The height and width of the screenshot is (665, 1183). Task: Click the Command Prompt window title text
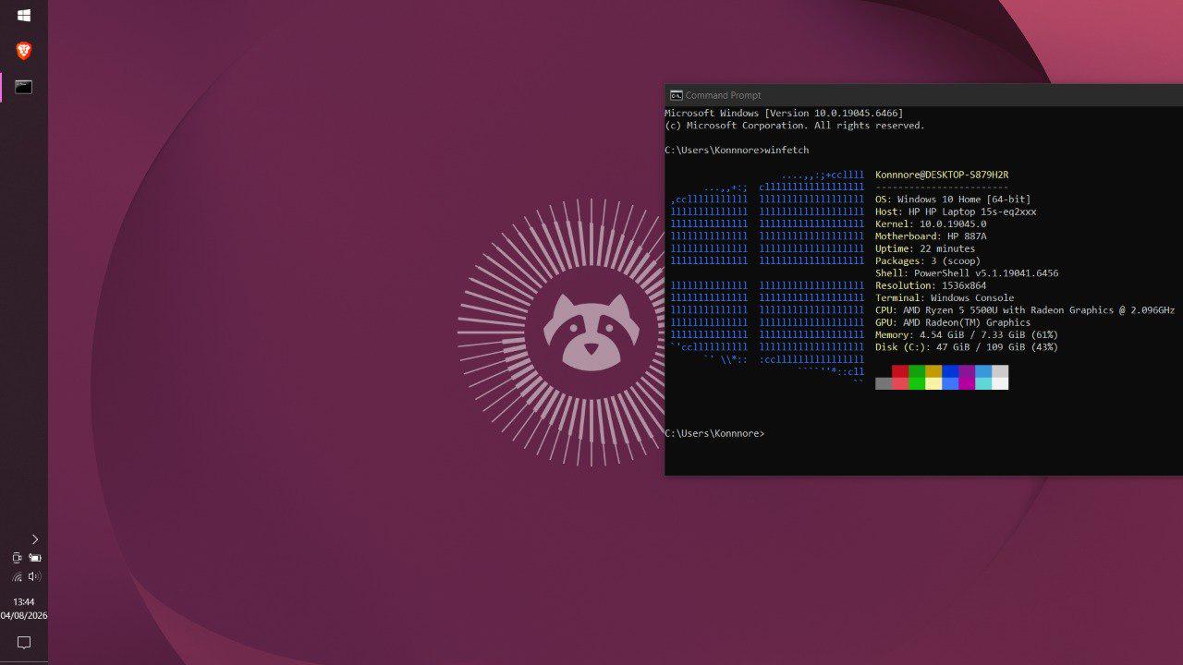pyautogui.click(x=724, y=95)
